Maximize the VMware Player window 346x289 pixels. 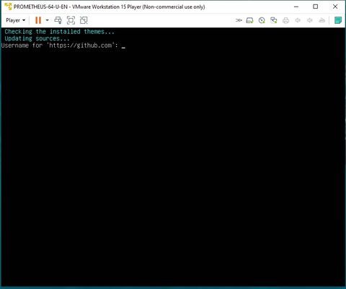pyautogui.click(x=316, y=7)
